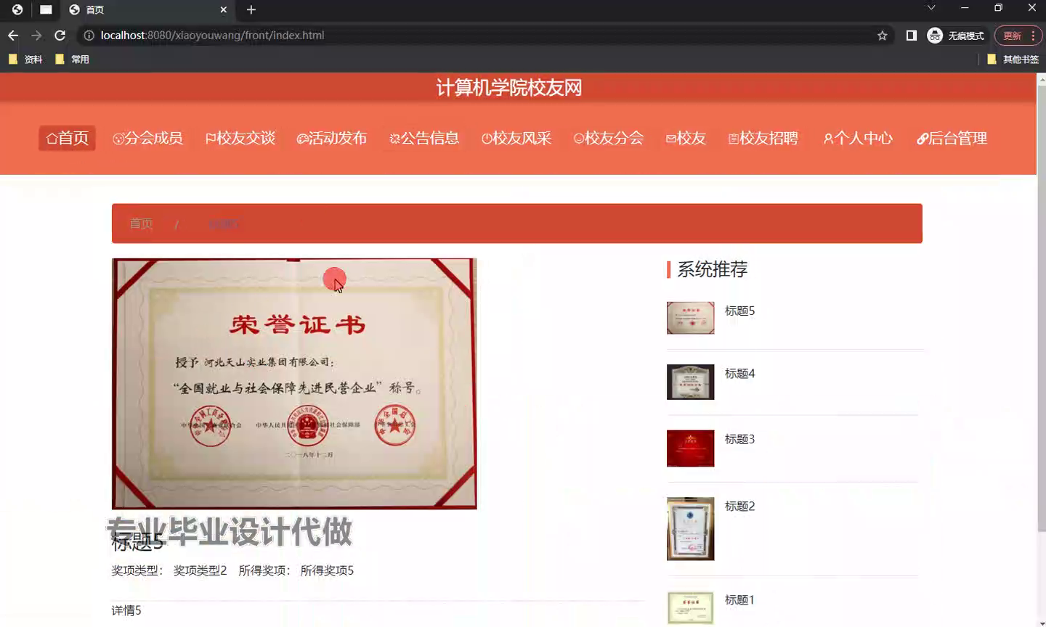The image size is (1046, 627).
Task: Open the 校友 navigation item
Action: click(686, 138)
